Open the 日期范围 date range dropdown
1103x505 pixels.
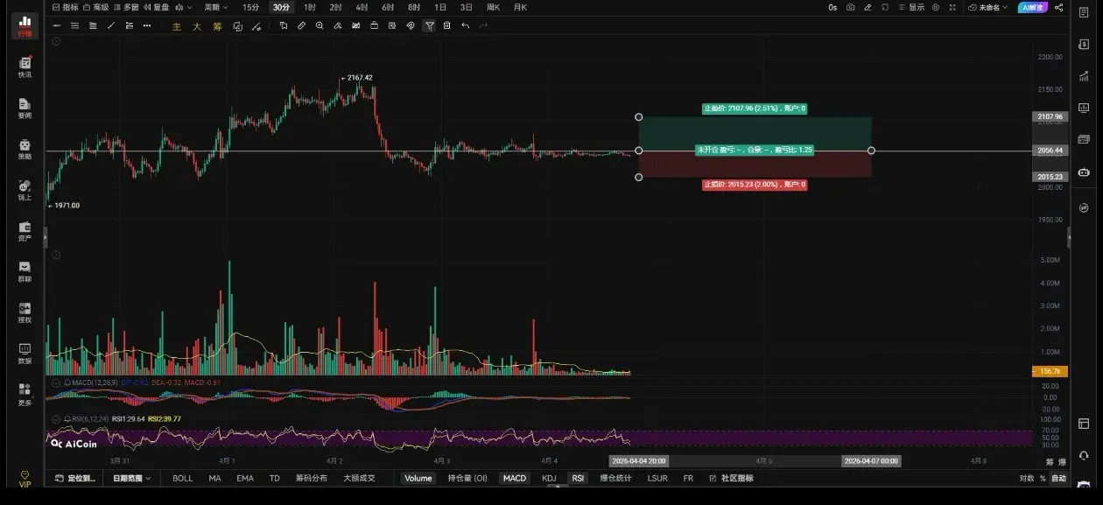click(131, 478)
